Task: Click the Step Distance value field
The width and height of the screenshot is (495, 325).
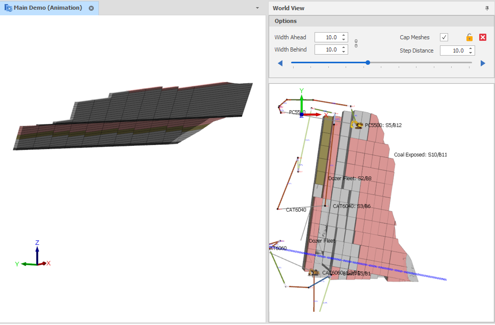Action: click(x=452, y=51)
